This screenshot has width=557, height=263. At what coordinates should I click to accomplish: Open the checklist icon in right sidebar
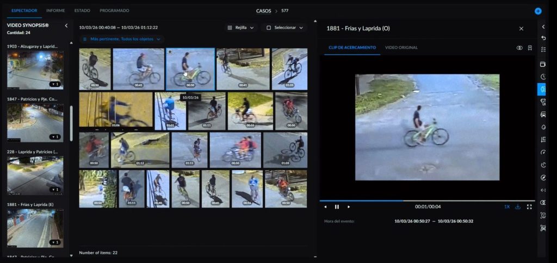(543, 49)
